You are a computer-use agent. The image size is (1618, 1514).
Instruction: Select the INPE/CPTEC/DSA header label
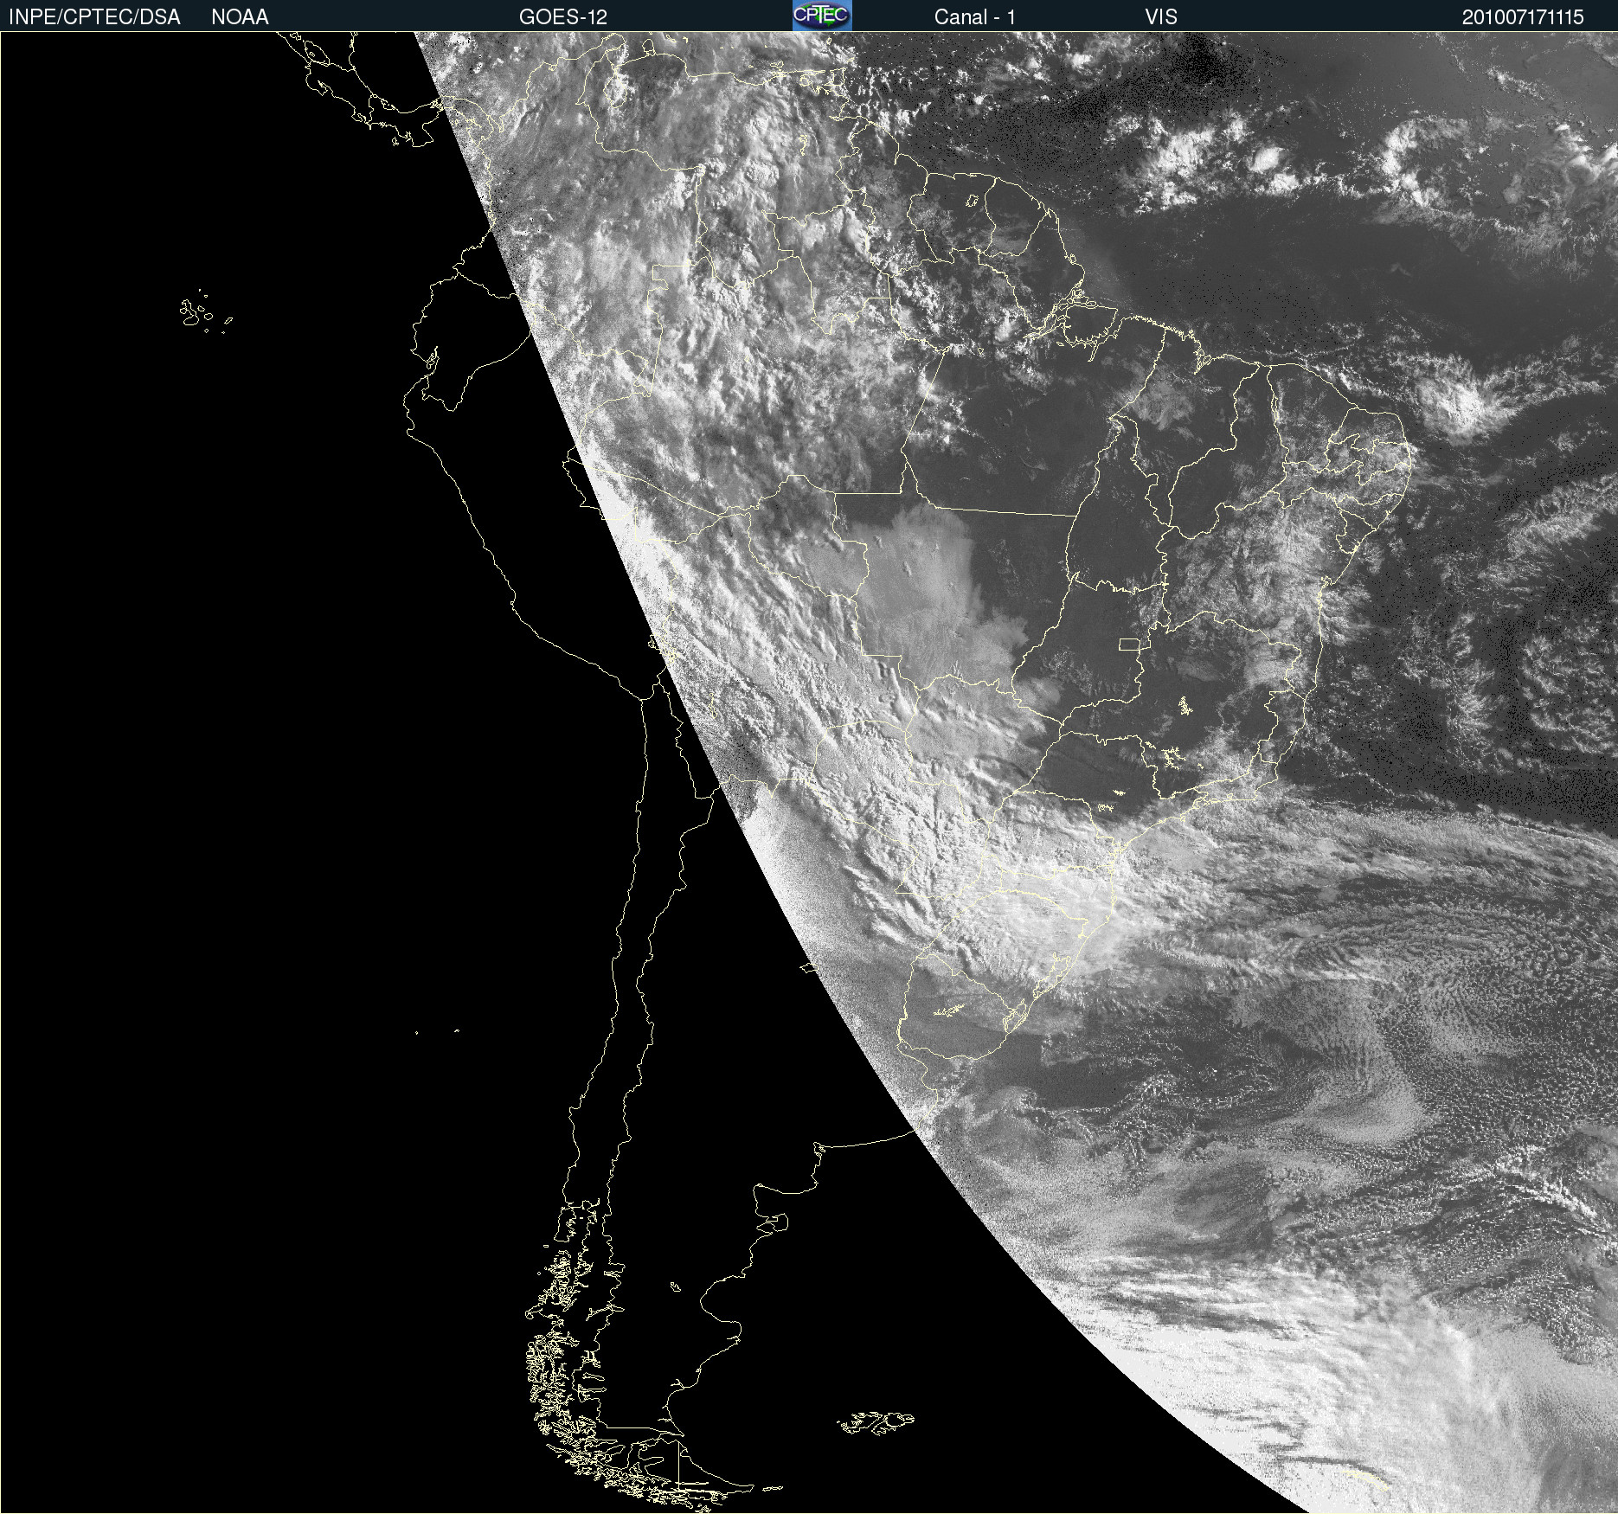[94, 17]
